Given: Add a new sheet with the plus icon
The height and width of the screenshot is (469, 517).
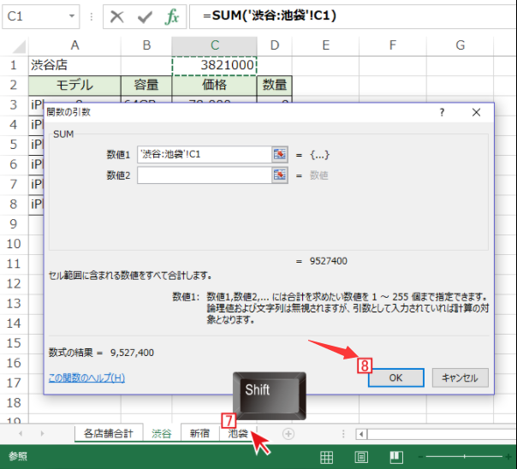Looking at the screenshot, I should [x=288, y=434].
